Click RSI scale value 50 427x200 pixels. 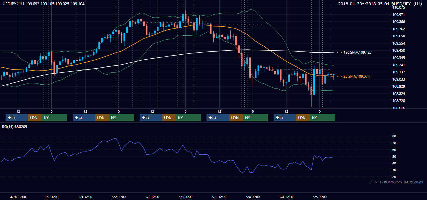point(394,156)
